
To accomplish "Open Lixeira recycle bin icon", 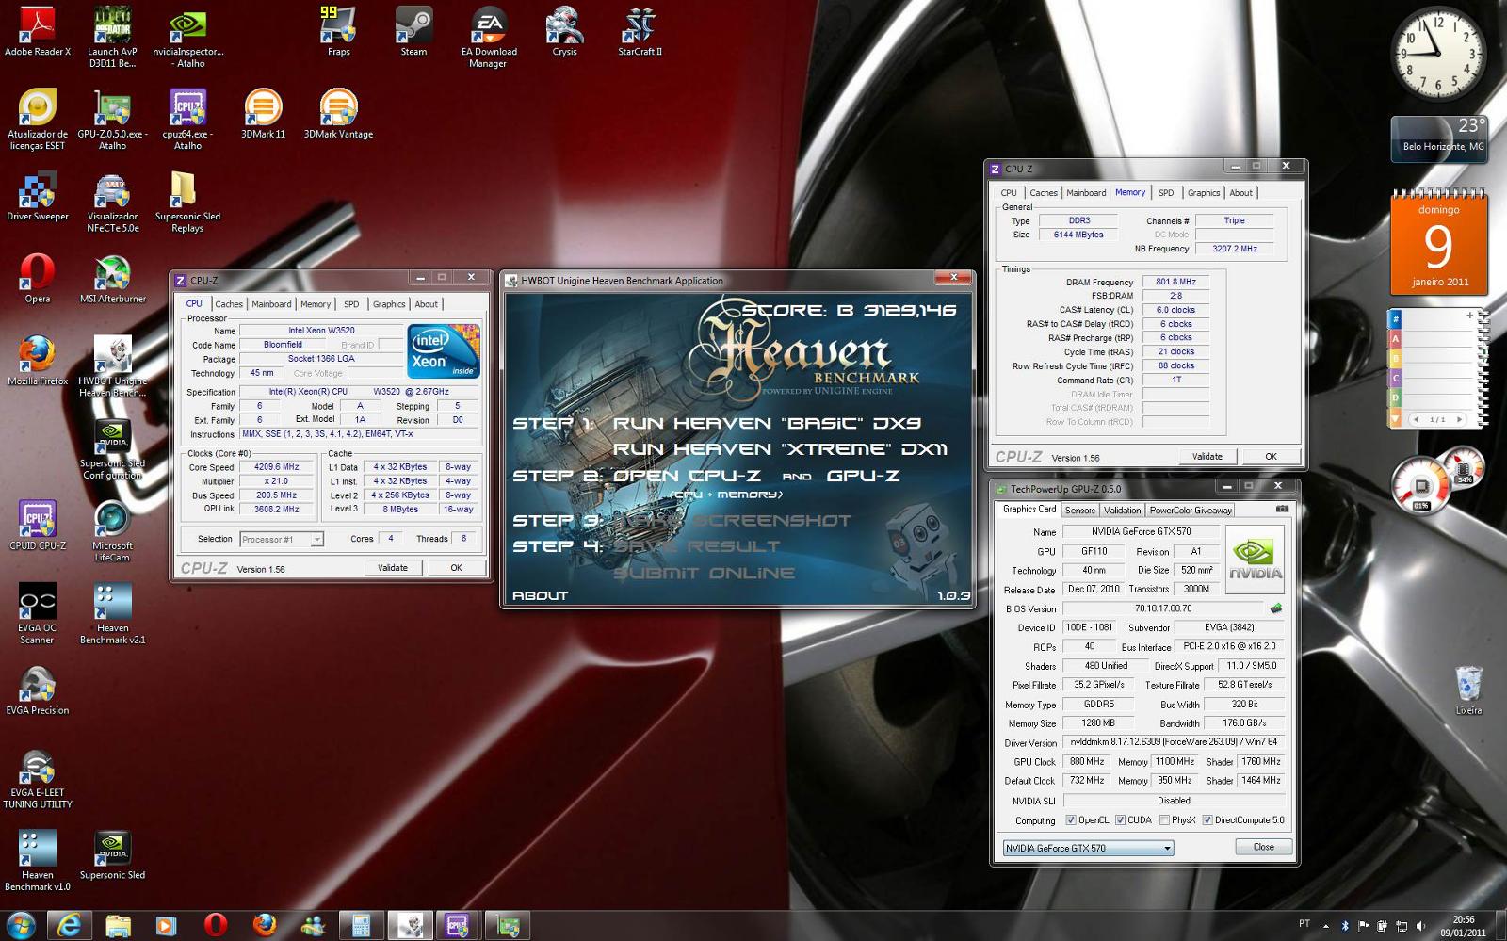I will (x=1468, y=690).
